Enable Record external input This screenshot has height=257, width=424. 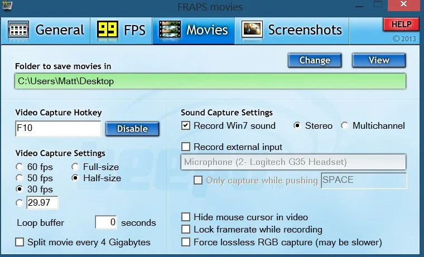click(232, 147)
